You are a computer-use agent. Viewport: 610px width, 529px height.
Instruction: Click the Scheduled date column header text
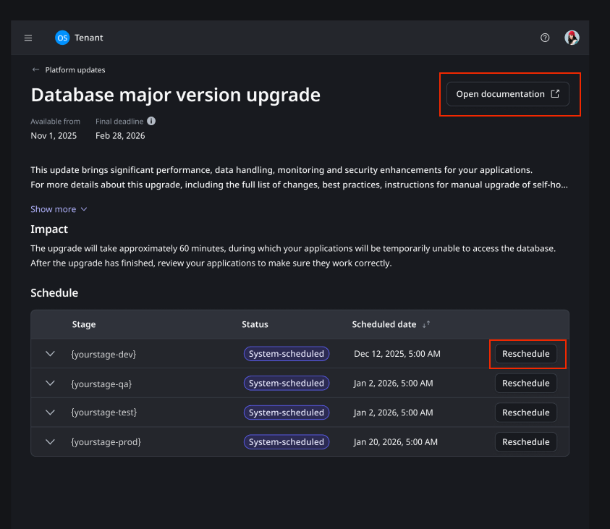[384, 324]
